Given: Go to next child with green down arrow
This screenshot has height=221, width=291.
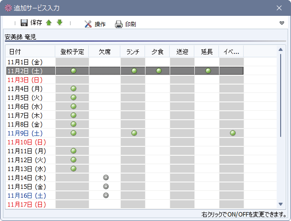Looking at the screenshot, I should (60, 23).
